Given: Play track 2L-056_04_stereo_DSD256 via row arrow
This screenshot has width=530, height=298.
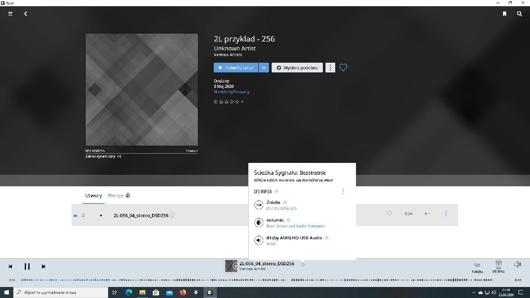Looking at the screenshot, I should (101, 215).
